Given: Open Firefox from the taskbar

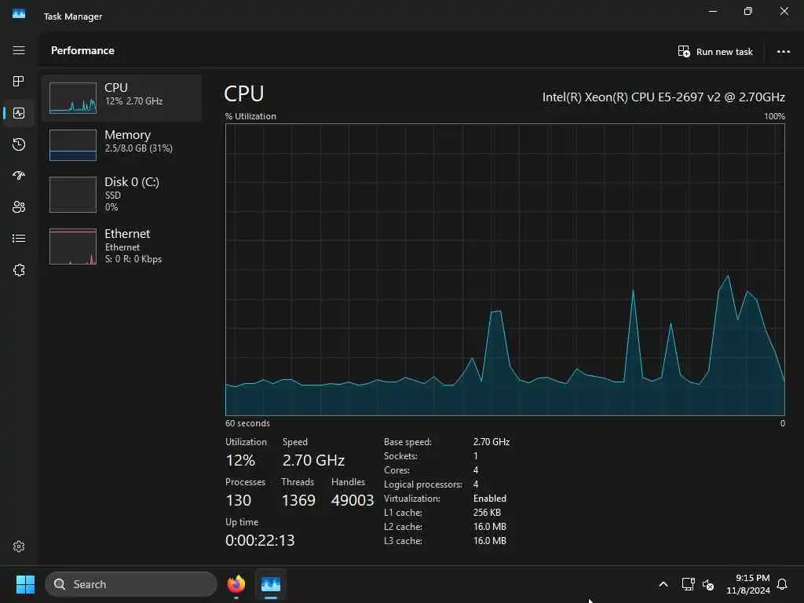Looking at the screenshot, I should pyautogui.click(x=236, y=584).
